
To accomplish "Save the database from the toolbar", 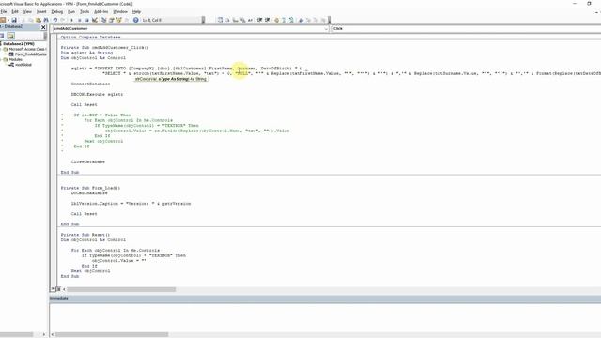I will 14,20.
